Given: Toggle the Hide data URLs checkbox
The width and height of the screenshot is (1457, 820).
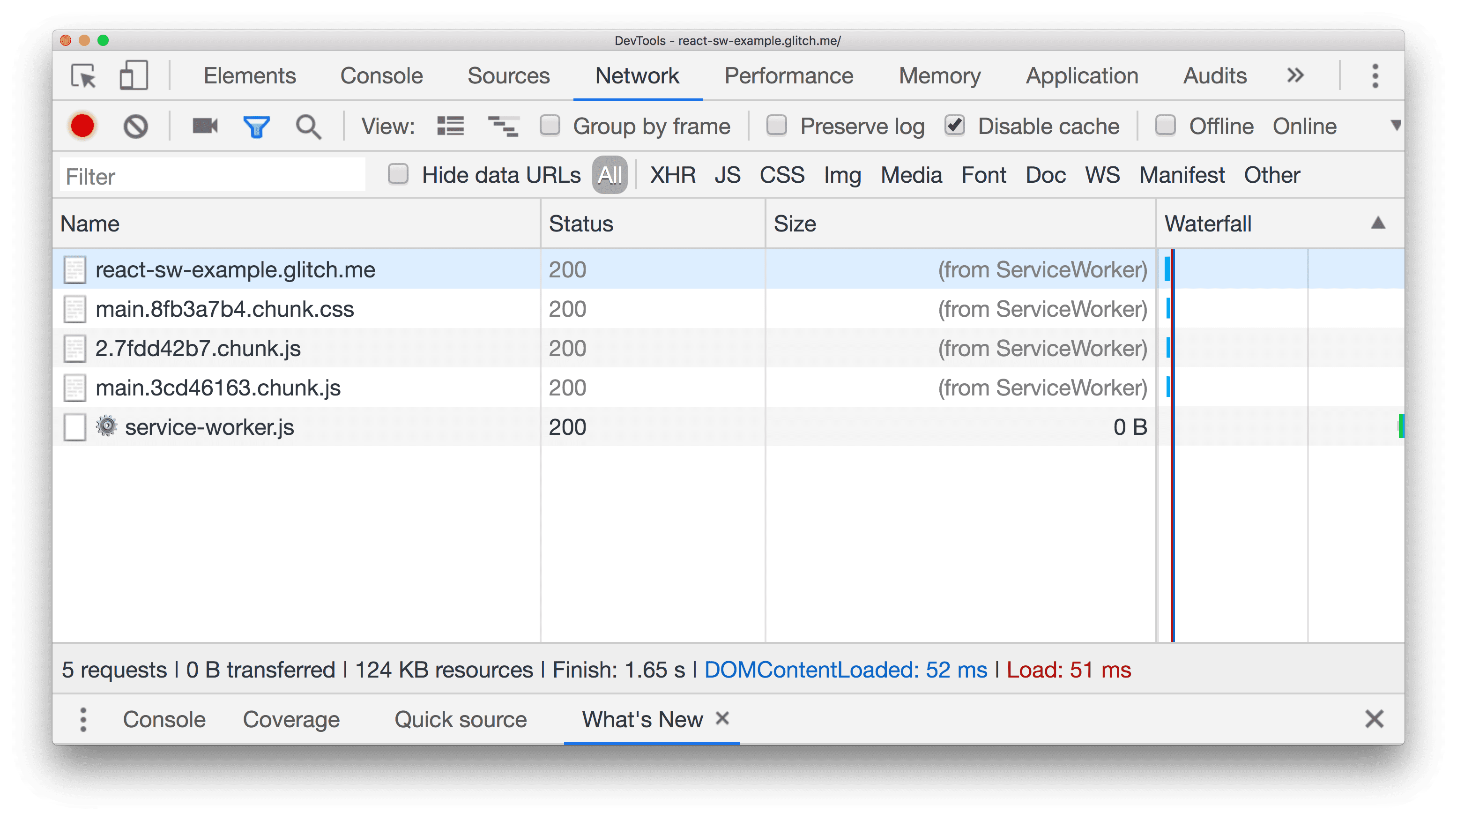Looking at the screenshot, I should pyautogui.click(x=398, y=174).
